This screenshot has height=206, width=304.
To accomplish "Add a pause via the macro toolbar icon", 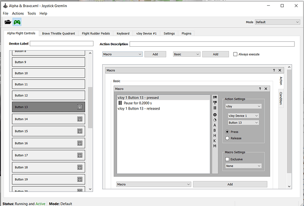I will [215, 108].
